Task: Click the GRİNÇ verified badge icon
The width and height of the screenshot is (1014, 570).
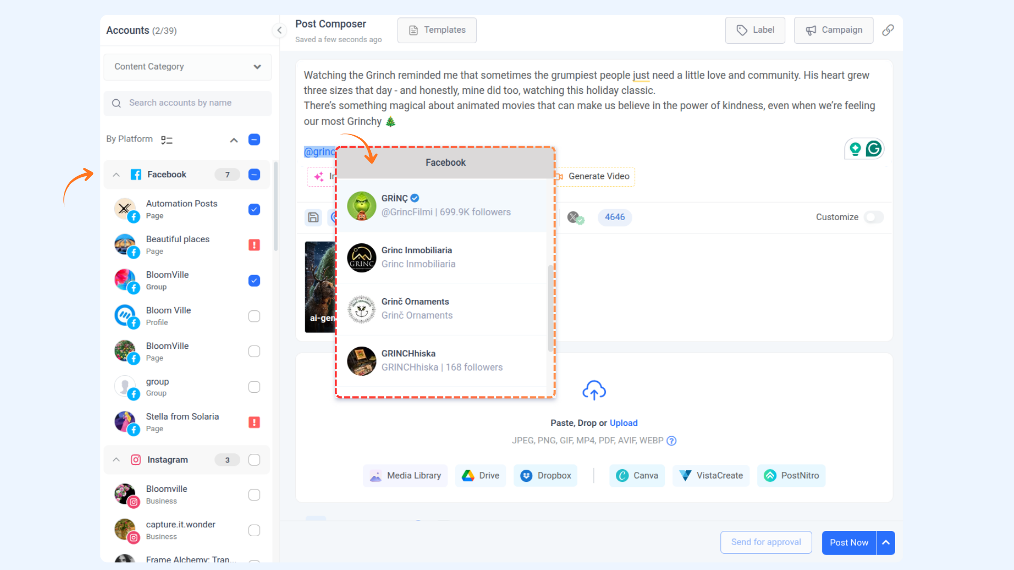Action: (415, 198)
